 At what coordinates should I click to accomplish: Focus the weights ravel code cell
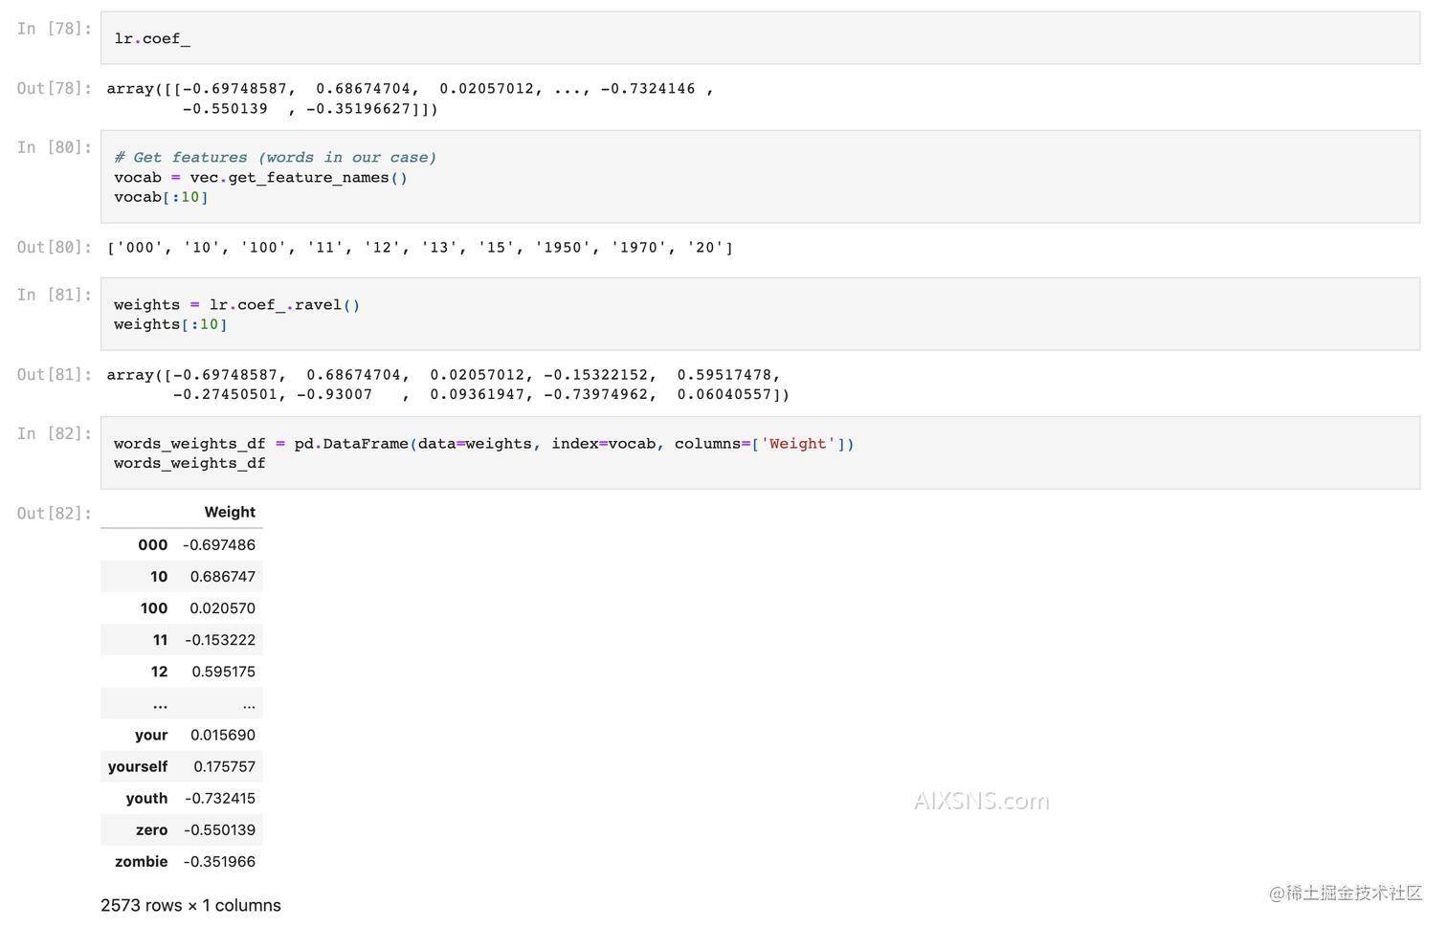[759, 314]
